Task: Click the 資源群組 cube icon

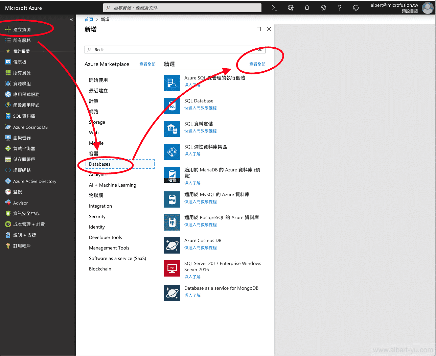Action: click(8, 84)
